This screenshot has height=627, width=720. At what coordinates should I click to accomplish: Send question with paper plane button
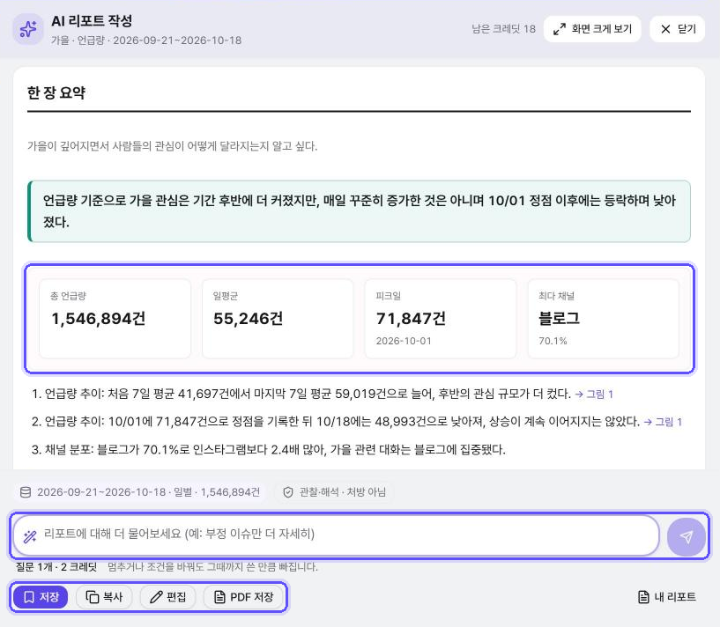coord(686,536)
